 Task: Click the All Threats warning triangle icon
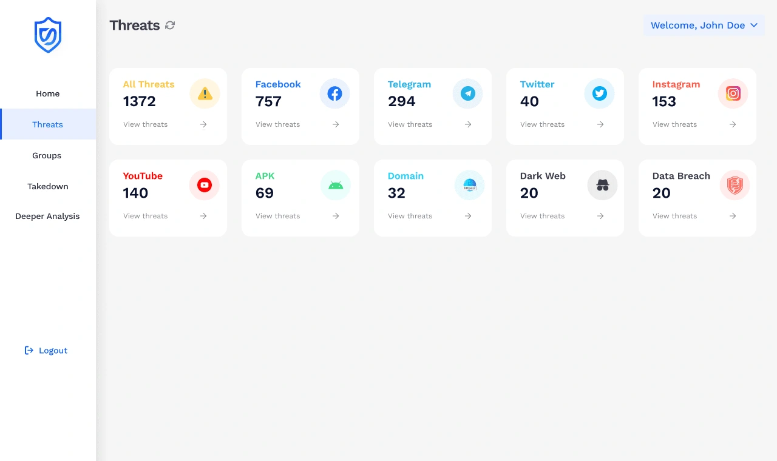205,93
